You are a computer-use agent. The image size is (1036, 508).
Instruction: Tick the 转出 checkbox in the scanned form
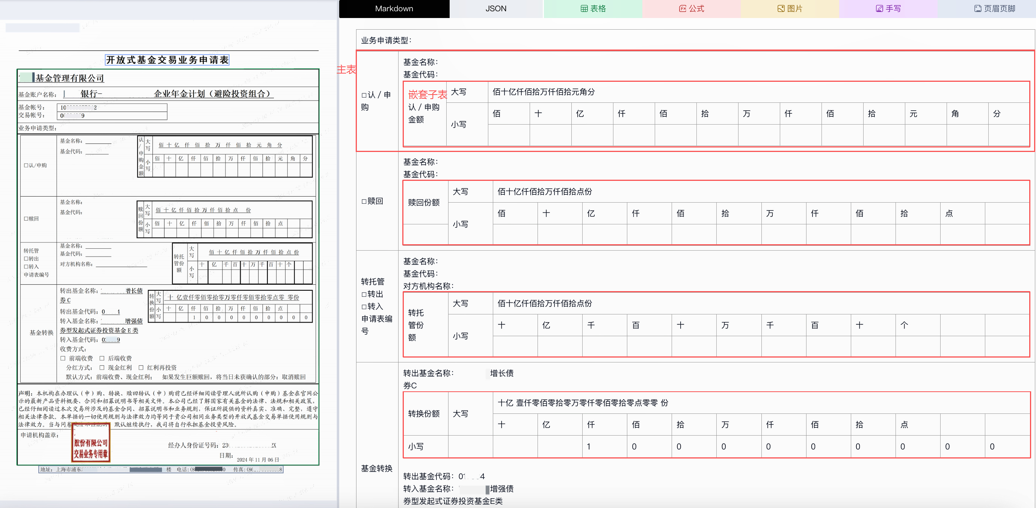(x=26, y=259)
